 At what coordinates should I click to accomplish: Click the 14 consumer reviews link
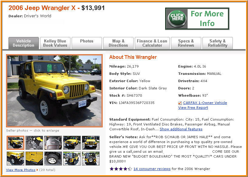point(152,169)
